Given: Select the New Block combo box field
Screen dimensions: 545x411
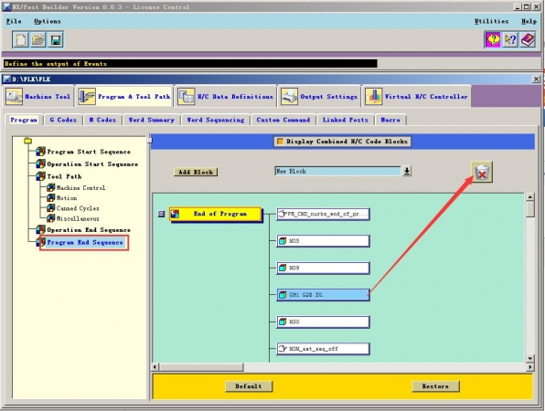Looking at the screenshot, I should point(337,171).
